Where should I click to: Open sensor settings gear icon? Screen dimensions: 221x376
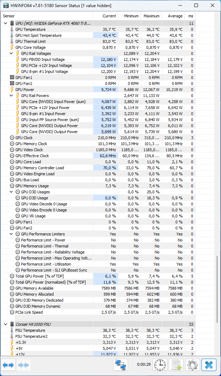point(192,365)
